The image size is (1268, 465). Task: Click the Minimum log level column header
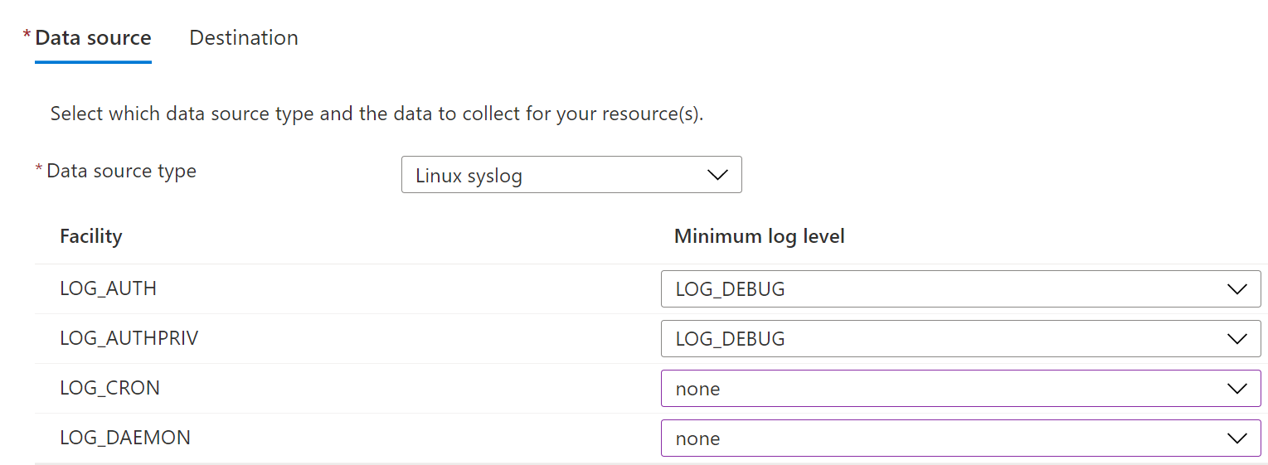pos(759,236)
